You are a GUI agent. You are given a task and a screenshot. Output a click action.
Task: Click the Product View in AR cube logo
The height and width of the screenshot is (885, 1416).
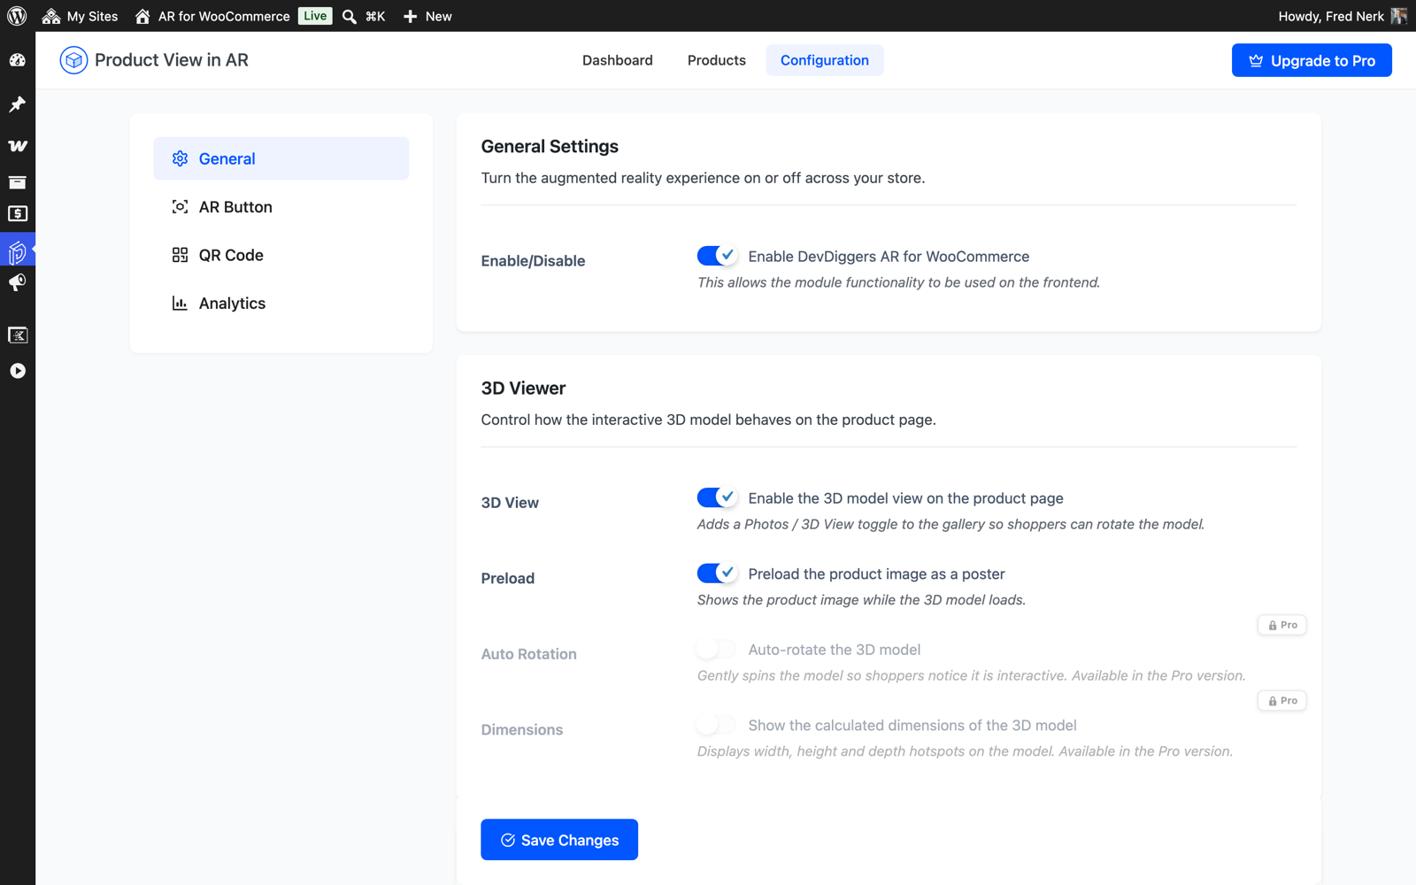(x=73, y=60)
